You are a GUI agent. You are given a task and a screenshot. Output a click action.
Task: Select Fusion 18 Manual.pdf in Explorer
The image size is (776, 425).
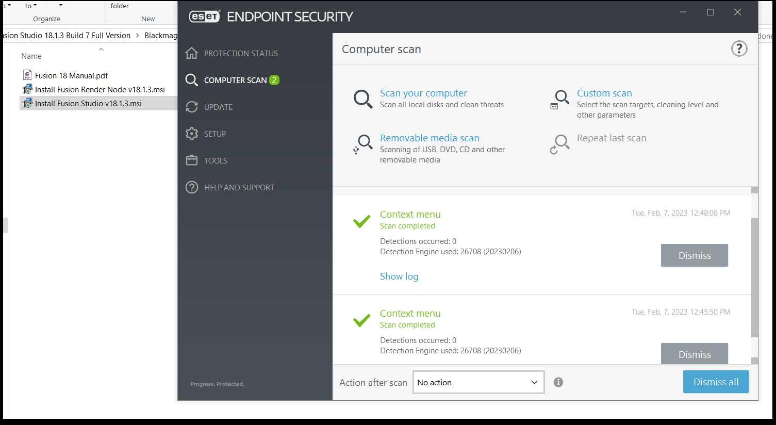[71, 76]
